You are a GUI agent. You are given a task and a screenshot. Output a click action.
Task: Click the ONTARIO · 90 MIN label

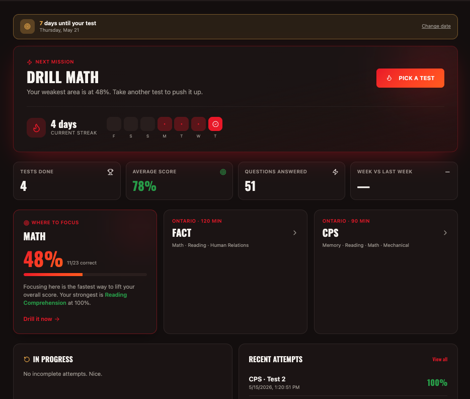pos(346,221)
